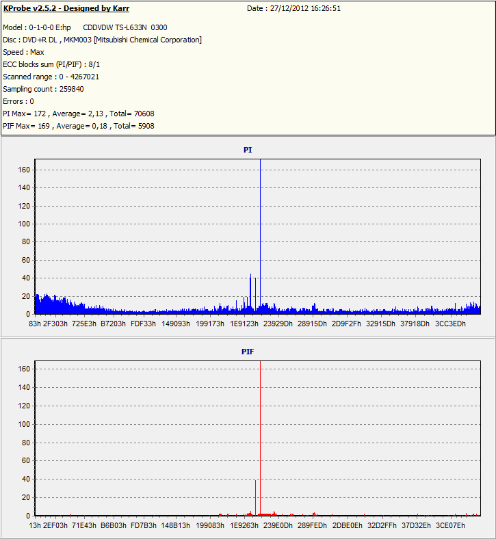The width and height of the screenshot is (496, 539).
Task: Click the 20 value on the PIF chart axis
Action: [x=26, y=497]
